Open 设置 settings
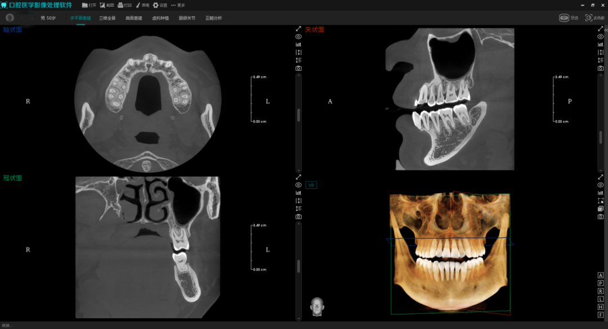 [x=160, y=5]
